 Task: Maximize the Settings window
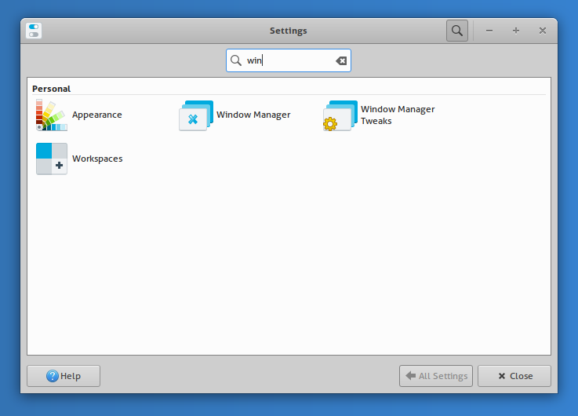click(x=516, y=31)
